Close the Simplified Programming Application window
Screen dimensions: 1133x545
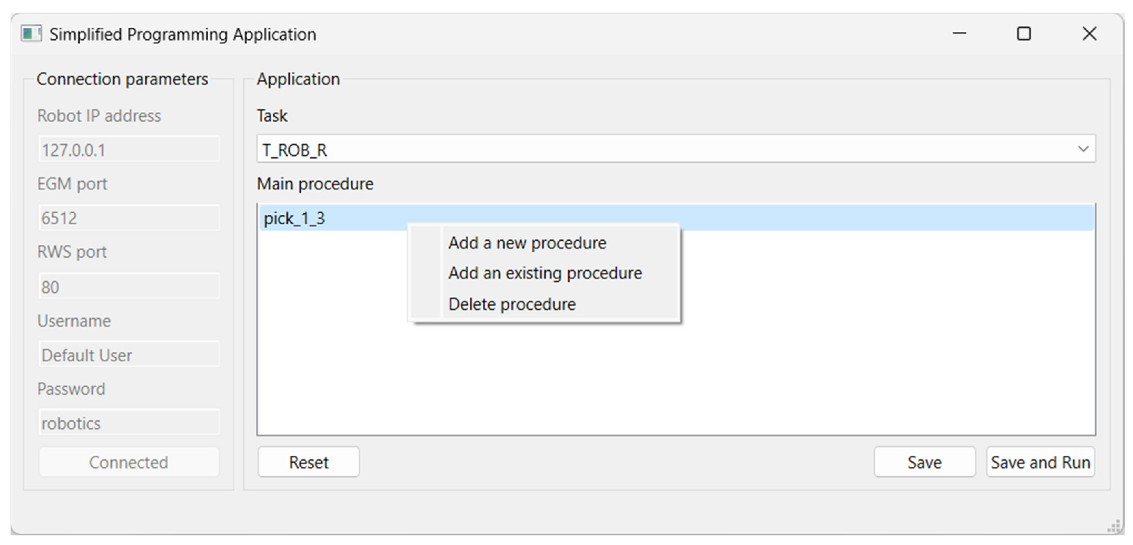click(x=1089, y=34)
